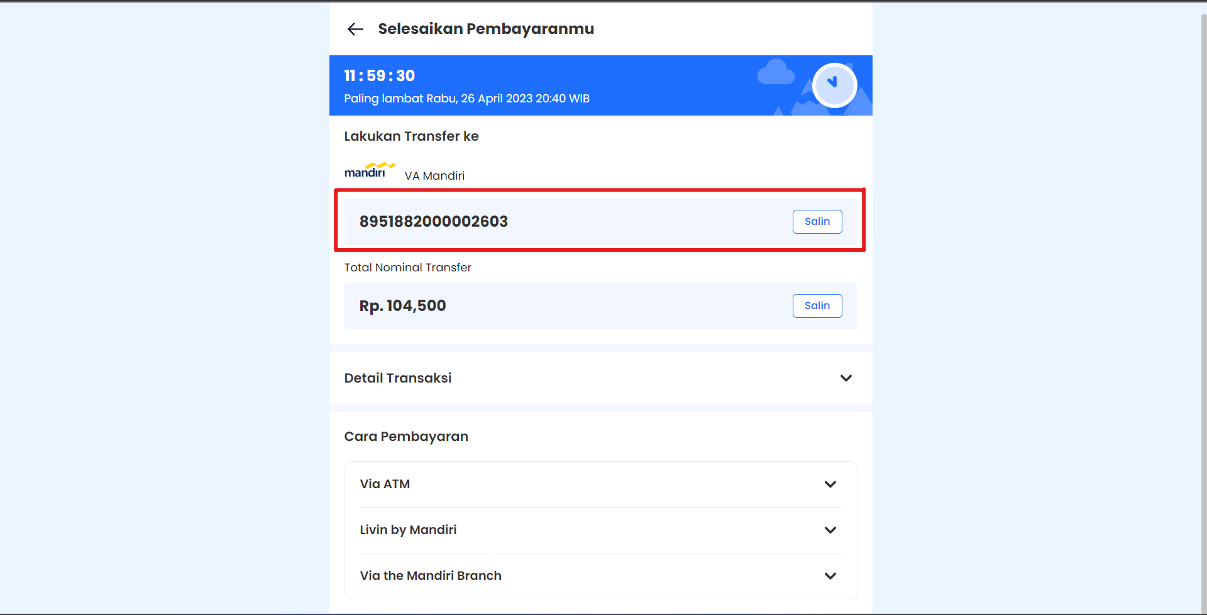Copy the Rp. 104,500 amount with Salin

click(x=817, y=306)
